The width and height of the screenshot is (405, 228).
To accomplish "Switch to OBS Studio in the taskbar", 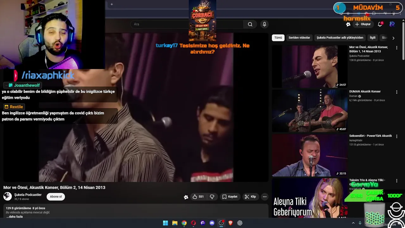I will tap(221, 223).
